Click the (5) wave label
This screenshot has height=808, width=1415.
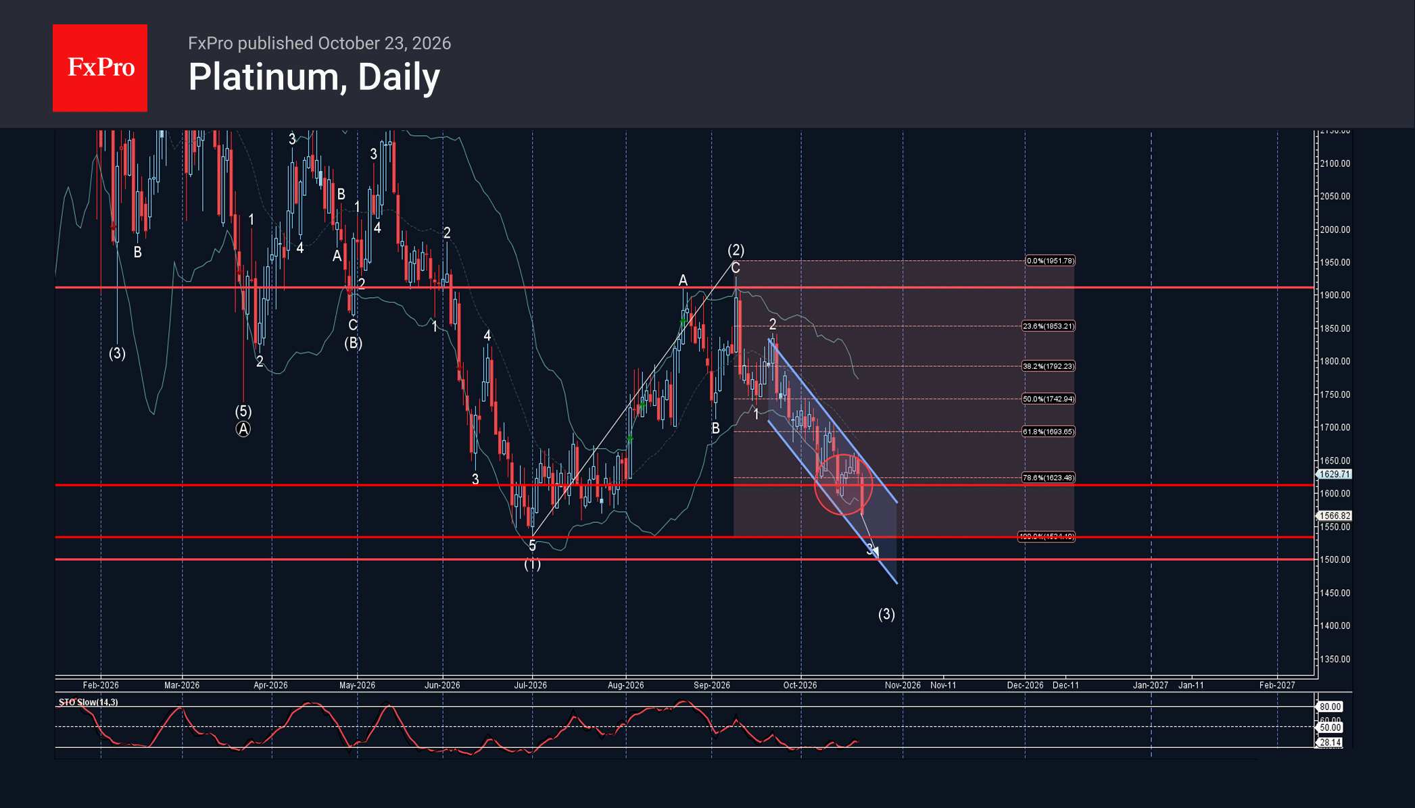tap(243, 411)
